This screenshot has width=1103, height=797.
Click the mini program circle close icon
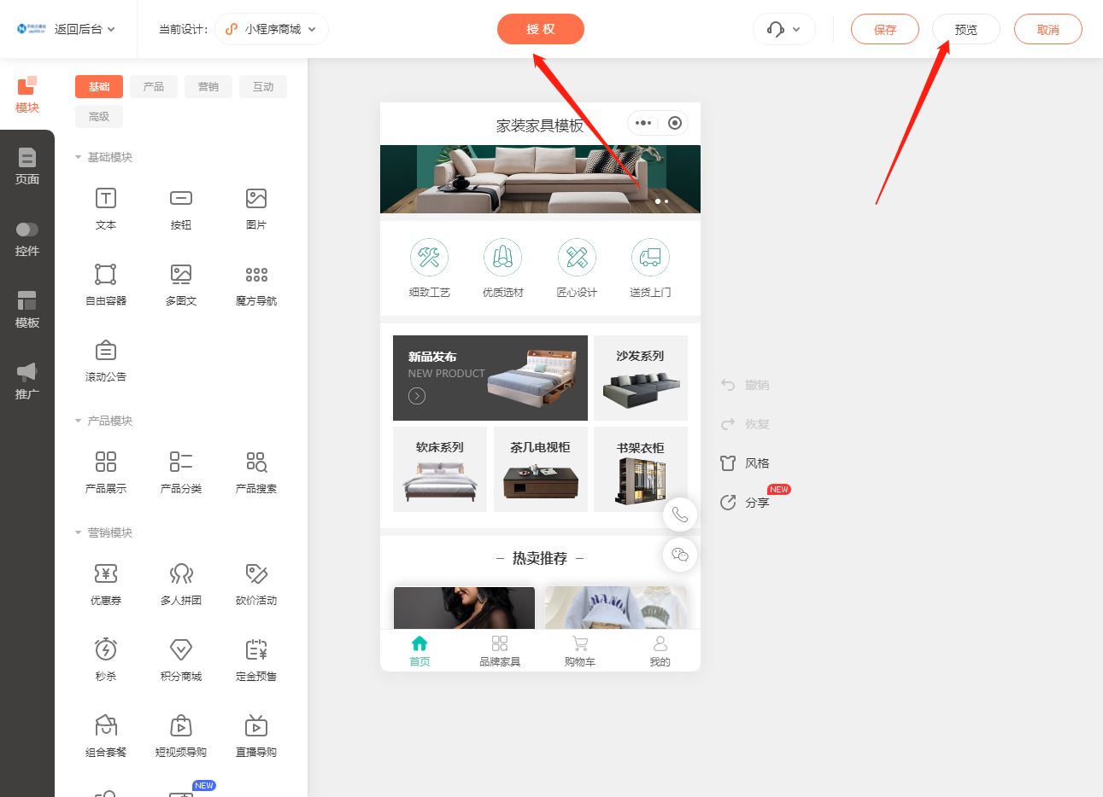click(x=674, y=123)
